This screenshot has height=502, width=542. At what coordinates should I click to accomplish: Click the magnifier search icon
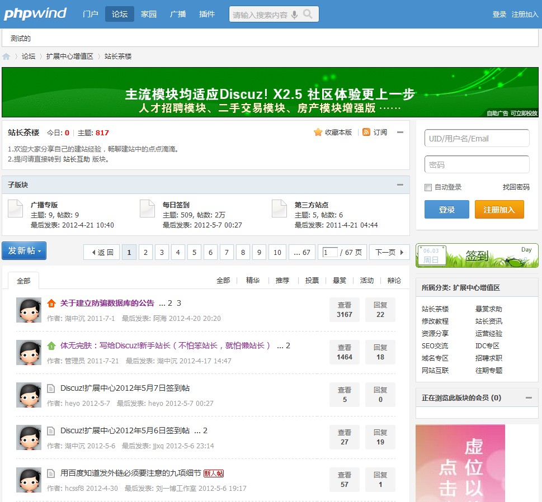(307, 14)
